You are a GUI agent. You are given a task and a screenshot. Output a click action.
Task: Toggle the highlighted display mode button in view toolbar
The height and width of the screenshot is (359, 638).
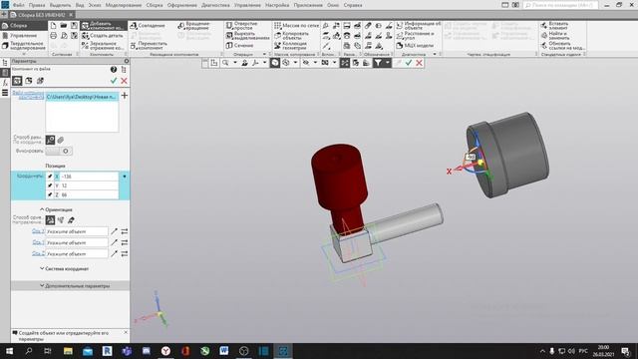click(275, 63)
